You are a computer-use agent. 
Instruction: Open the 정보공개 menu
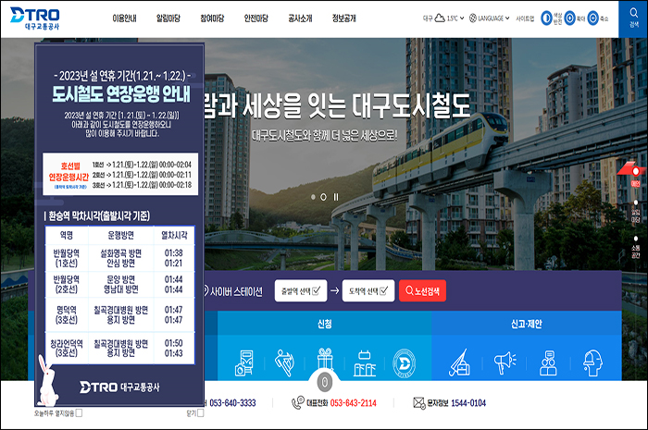[x=343, y=18]
